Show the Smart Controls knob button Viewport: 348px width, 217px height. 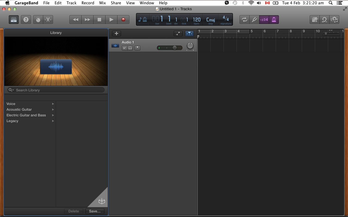click(38, 20)
